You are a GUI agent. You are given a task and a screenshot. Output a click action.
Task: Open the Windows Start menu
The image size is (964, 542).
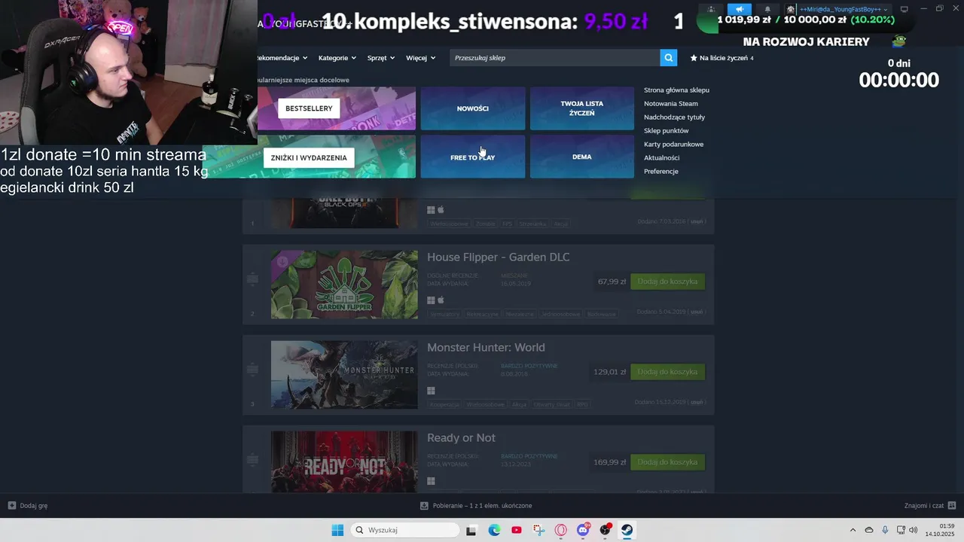coord(337,530)
